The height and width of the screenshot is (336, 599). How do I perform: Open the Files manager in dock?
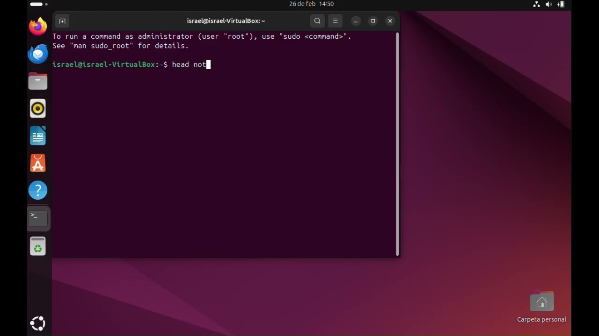38,81
